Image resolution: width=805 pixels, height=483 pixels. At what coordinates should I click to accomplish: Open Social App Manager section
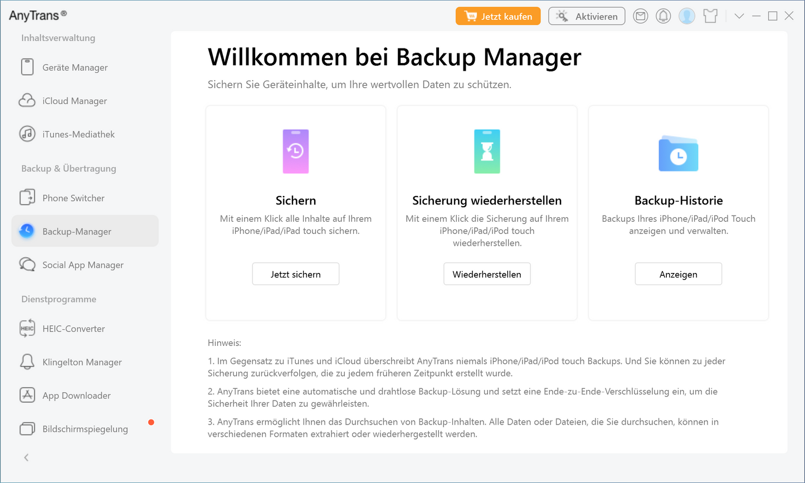point(82,265)
